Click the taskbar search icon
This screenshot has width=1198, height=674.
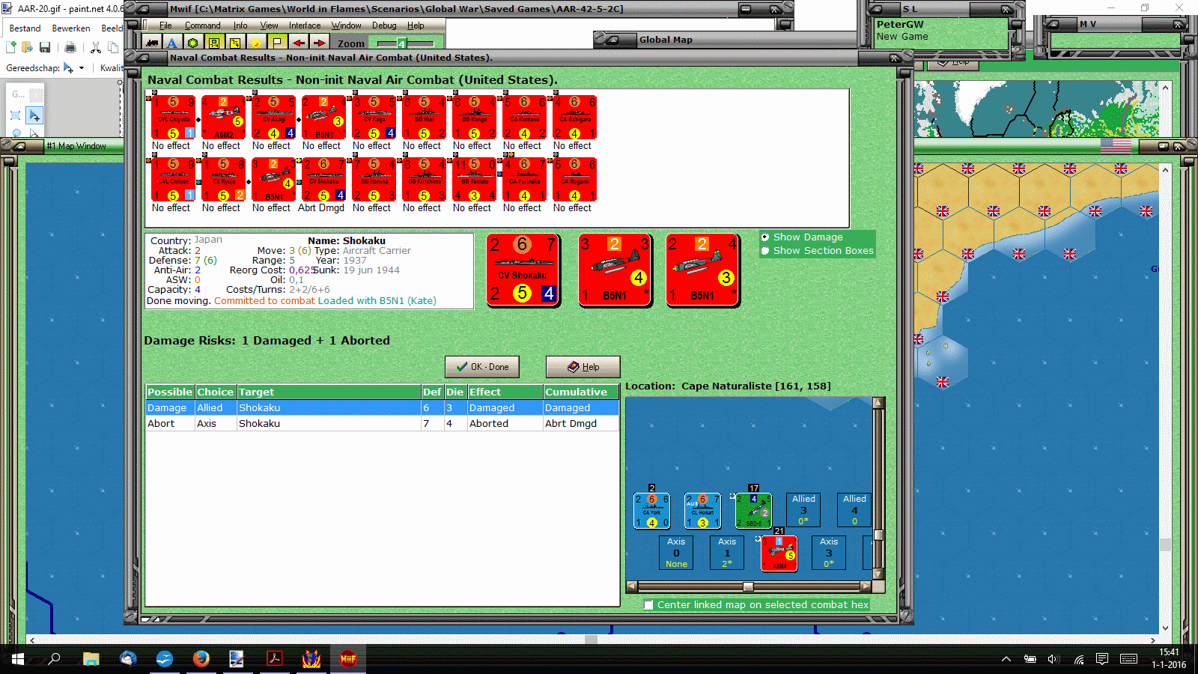tap(54, 659)
